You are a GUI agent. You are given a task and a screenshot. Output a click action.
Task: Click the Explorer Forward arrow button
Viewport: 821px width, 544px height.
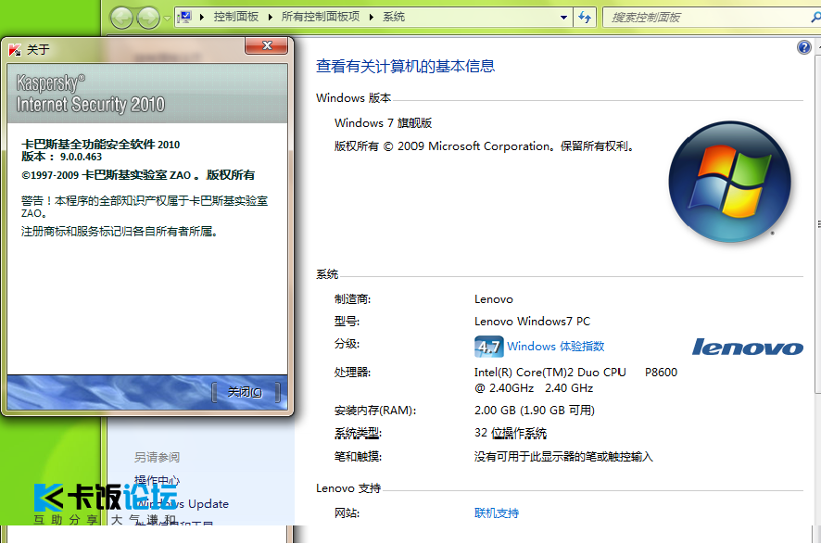pyautogui.click(x=148, y=18)
